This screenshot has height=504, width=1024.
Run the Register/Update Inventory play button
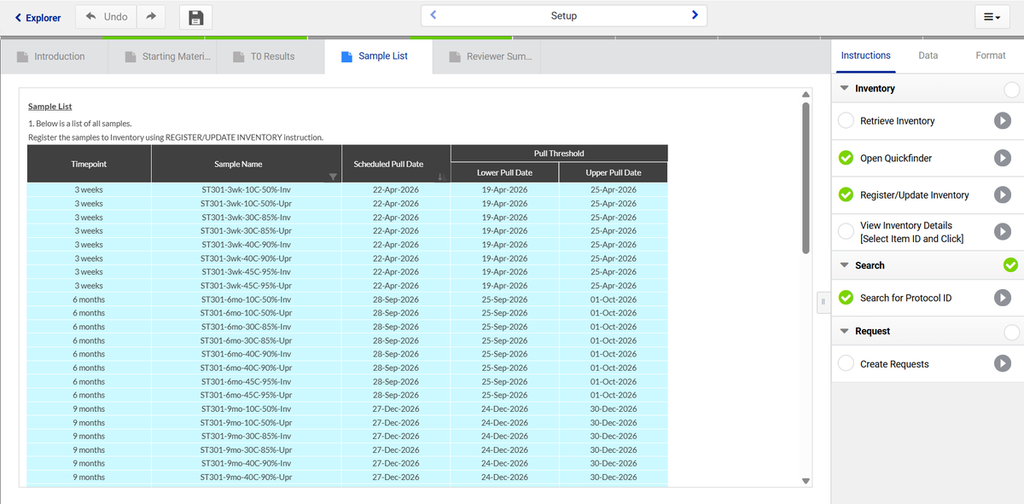pyautogui.click(x=1003, y=194)
